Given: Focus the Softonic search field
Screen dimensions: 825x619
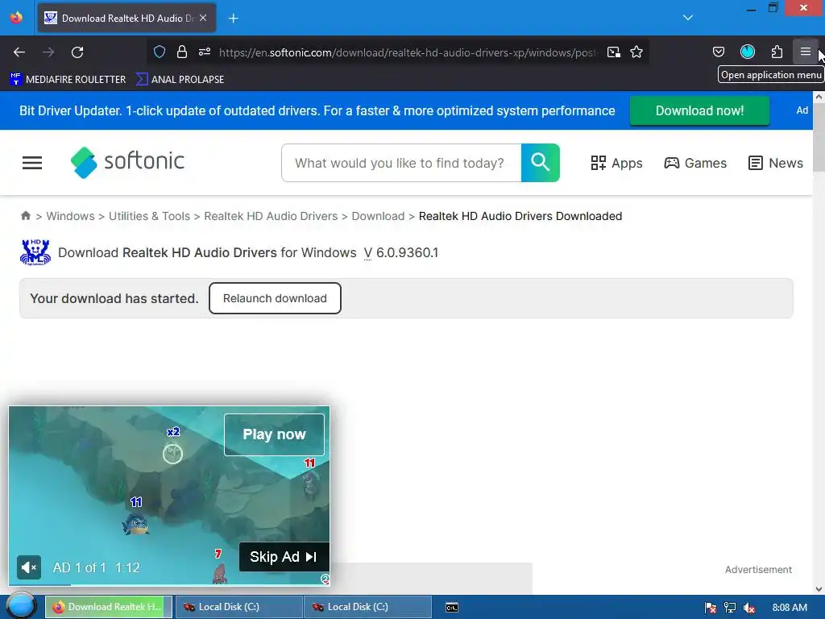Looking at the screenshot, I should [401, 163].
